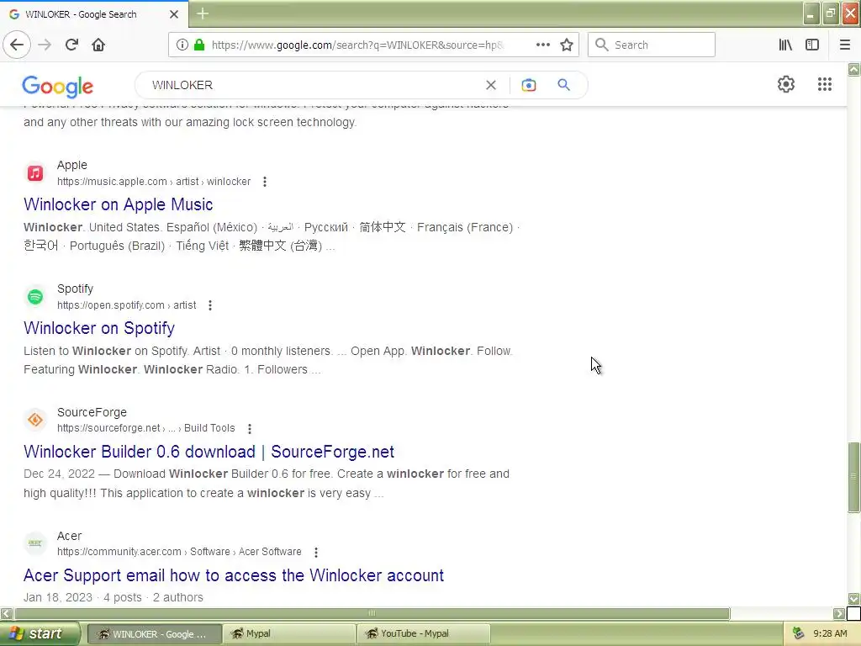Reload the current page
Screen dimensions: 861x646
tap(71, 45)
